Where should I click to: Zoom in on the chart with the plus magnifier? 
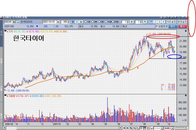pos(131,128)
